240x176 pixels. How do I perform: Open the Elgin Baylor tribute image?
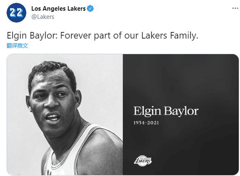coord(122,114)
